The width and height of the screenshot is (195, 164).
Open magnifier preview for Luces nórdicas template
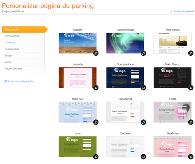tap(143, 53)
